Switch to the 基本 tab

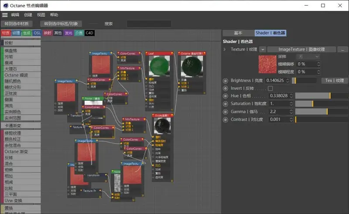point(238,33)
